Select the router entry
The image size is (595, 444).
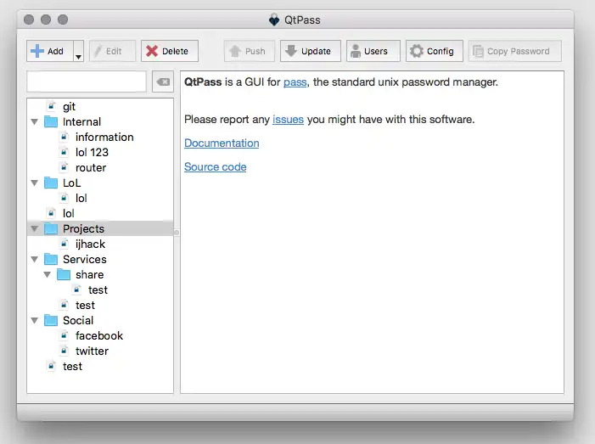pyautogui.click(x=100, y=167)
